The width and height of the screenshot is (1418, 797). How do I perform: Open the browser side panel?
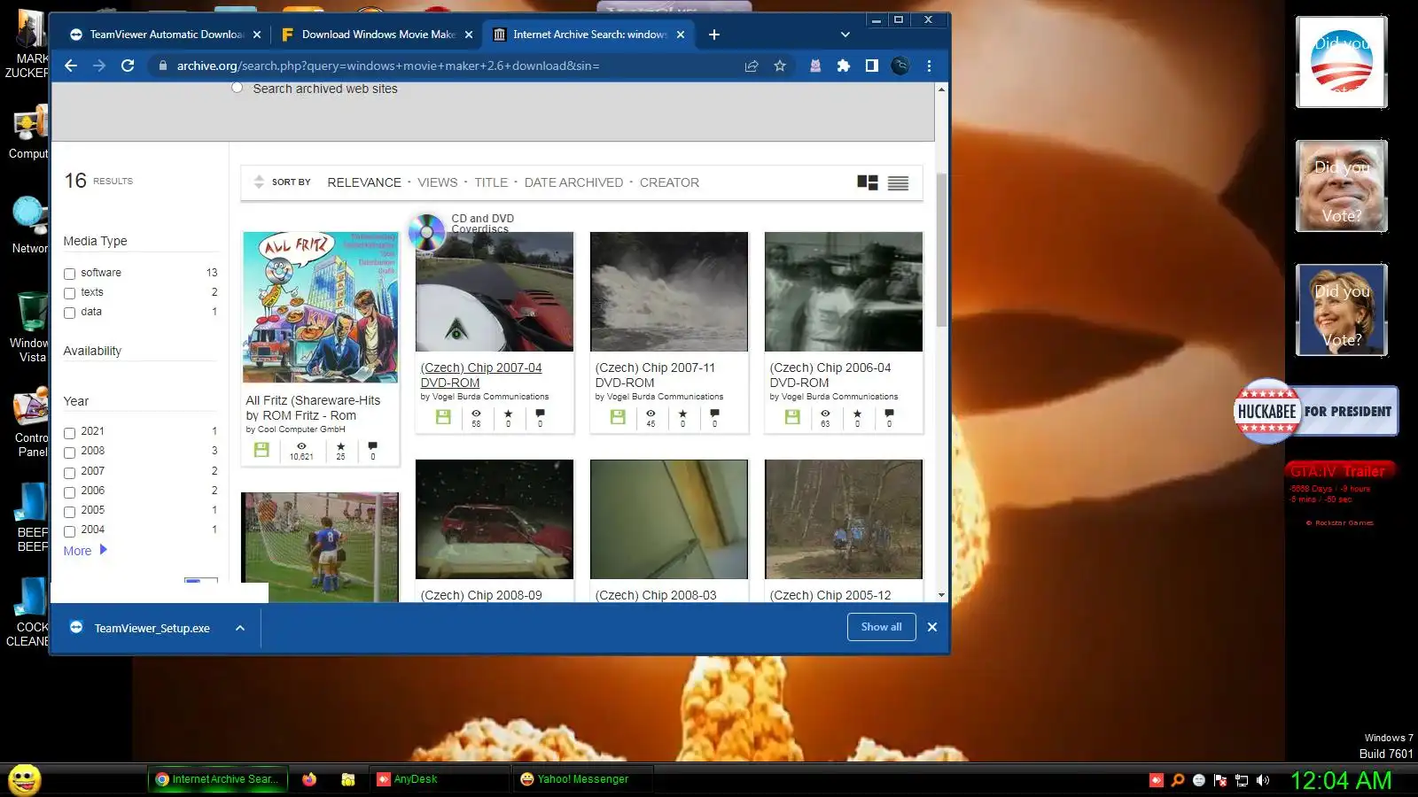pos(872,66)
